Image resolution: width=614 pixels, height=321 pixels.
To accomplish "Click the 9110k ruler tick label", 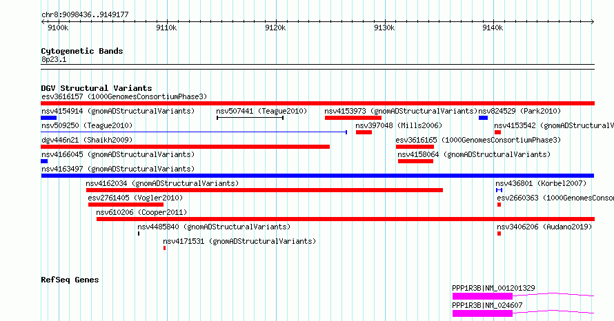I will coord(166,28).
